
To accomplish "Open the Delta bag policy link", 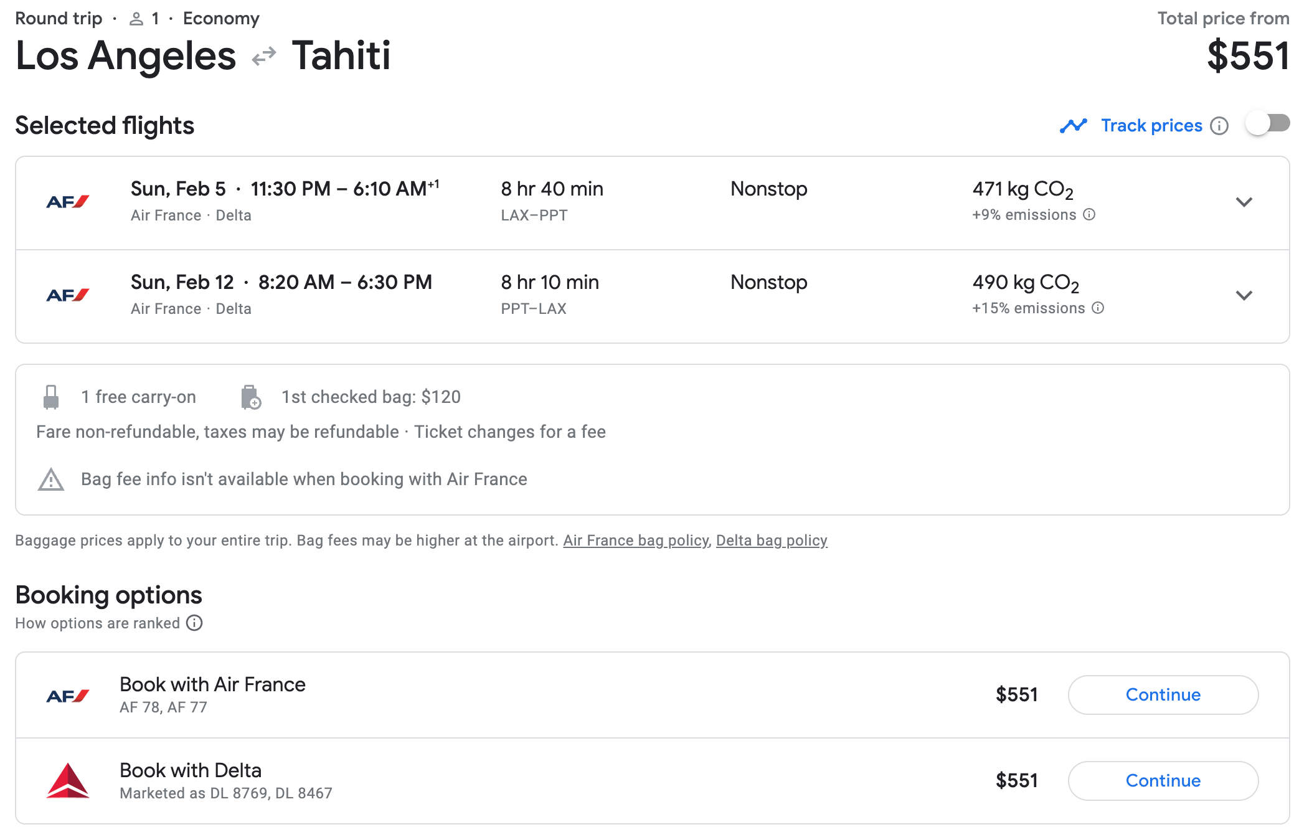I will [772, 541].
